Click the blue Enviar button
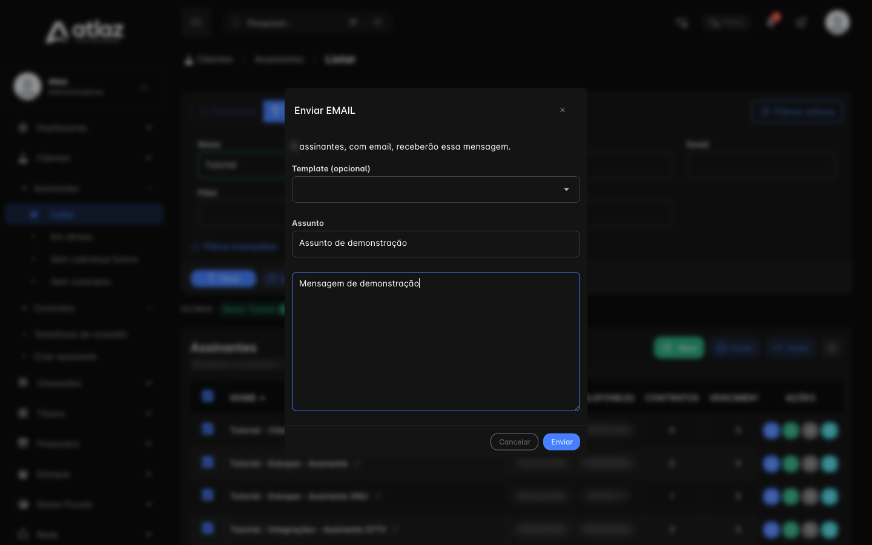The image size is (872, 545). [x=561, y=442]
